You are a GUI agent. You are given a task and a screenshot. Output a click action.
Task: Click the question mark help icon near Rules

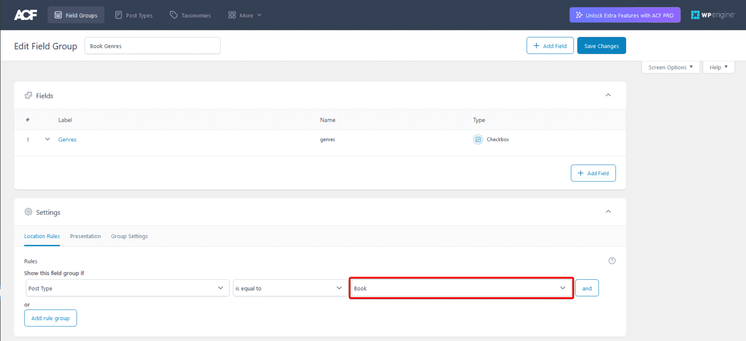pyautogui.click(x=612, y=260)
